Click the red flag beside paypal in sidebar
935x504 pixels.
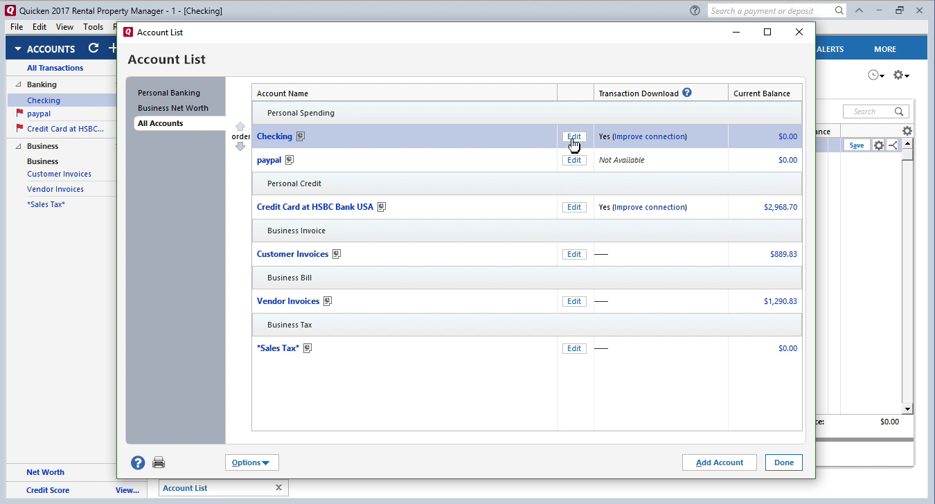19,114
